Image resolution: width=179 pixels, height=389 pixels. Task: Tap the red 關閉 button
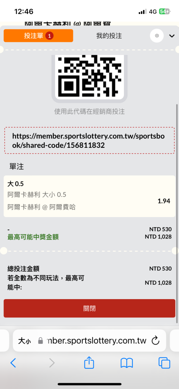click(89, 308)
